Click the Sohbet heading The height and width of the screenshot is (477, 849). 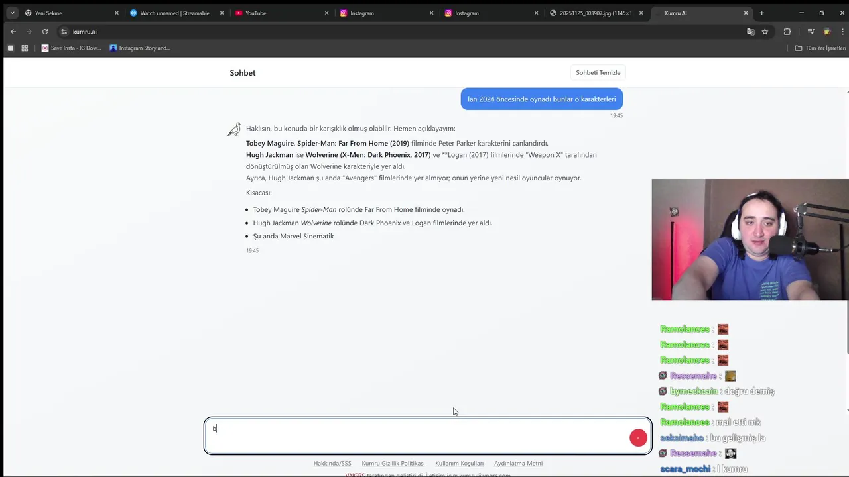pos(243,73)
